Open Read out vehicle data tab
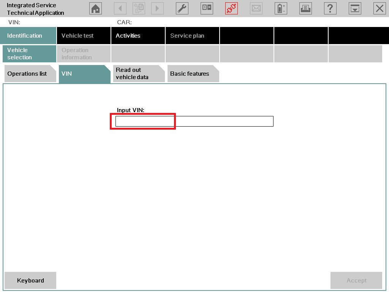The image size is (389, 292). (139, 74)
